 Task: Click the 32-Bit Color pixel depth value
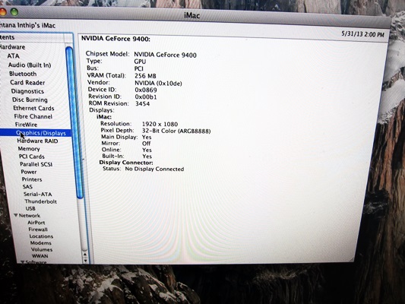point(176,131)
